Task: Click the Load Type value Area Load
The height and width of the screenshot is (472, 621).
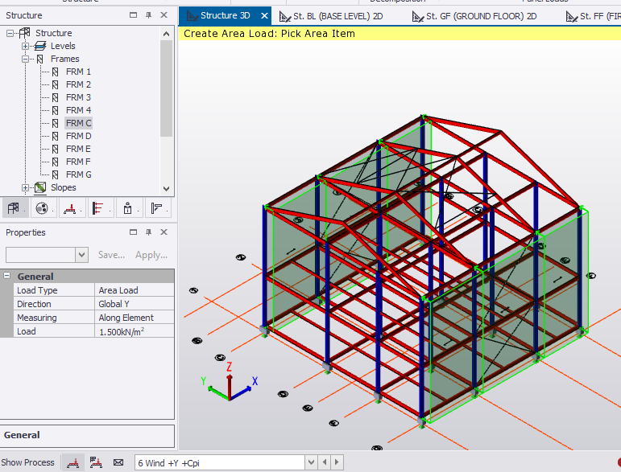Action: [135, 290]
